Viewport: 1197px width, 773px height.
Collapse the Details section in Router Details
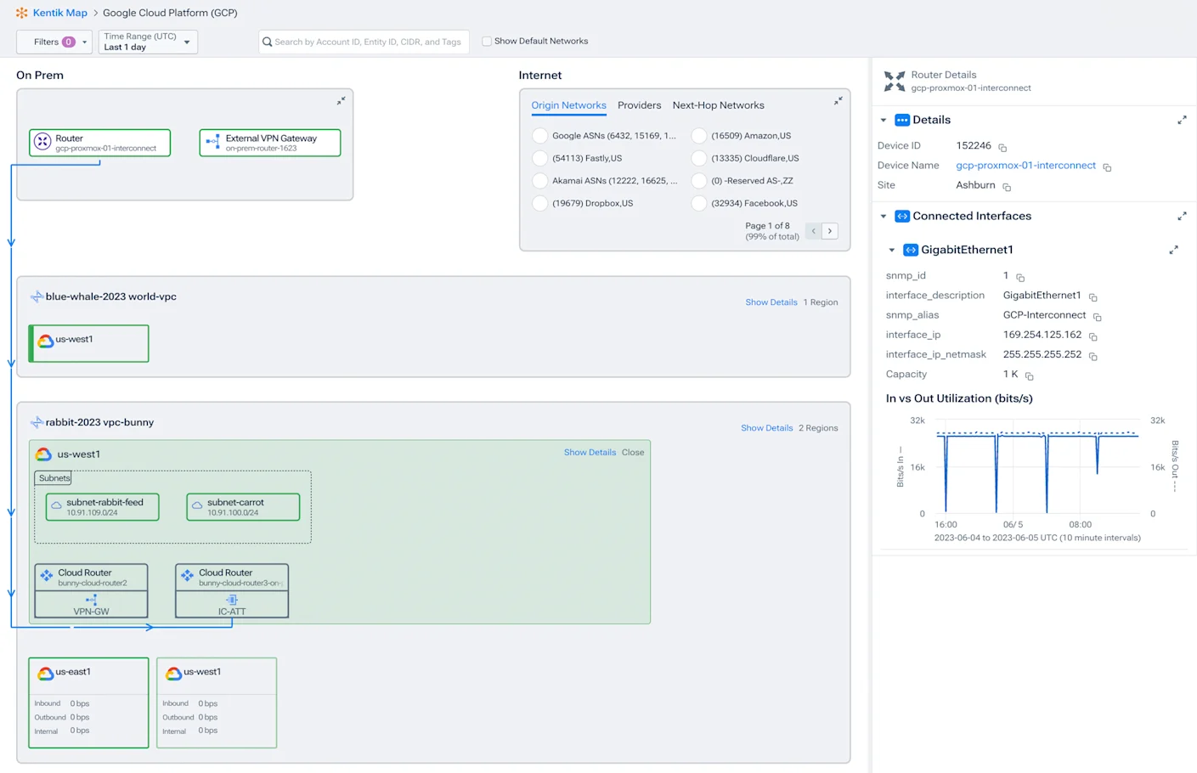(884, 120)
